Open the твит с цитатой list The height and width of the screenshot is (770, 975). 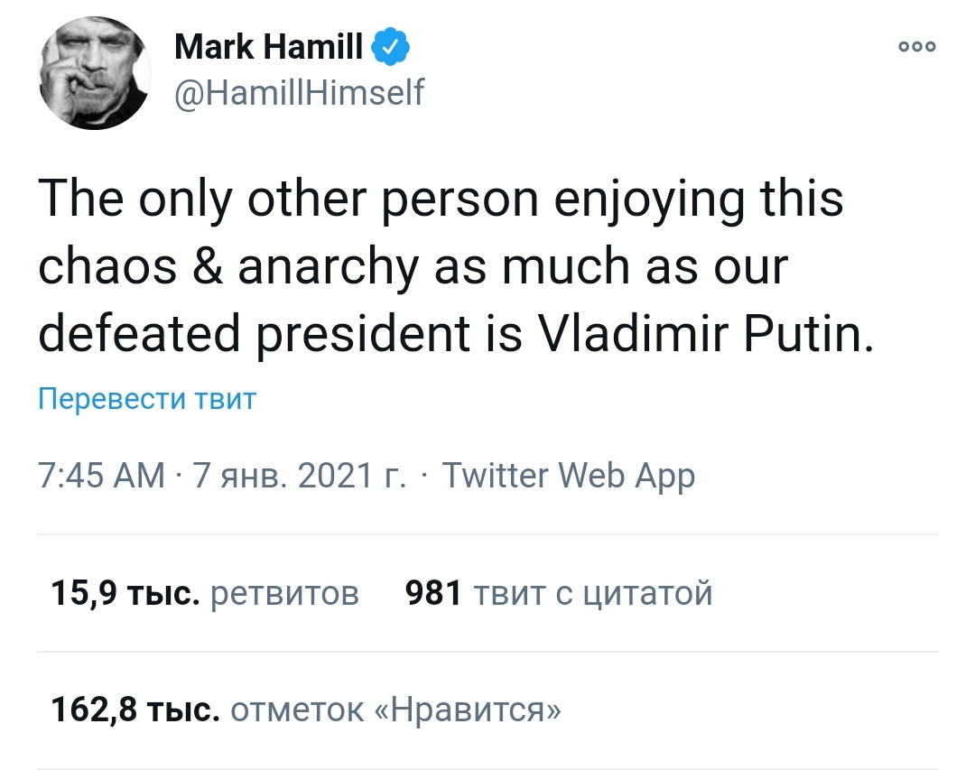pos(593,593)
